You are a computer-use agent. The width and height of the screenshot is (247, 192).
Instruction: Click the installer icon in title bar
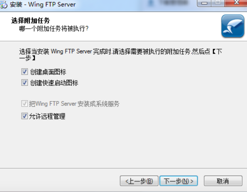4,5
